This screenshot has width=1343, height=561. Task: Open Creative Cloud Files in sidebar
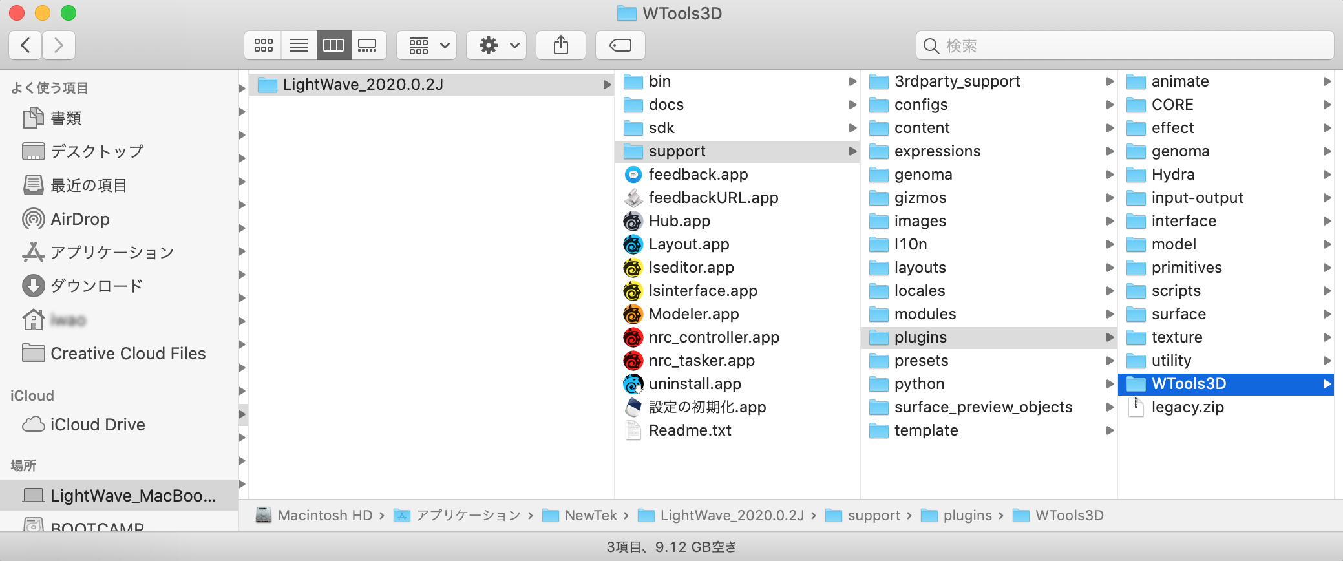(x=114, y=354)
